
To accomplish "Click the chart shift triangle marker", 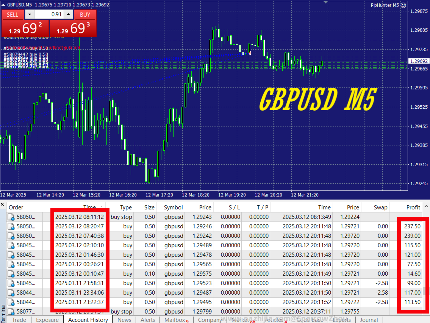I will tap(325, 2).
